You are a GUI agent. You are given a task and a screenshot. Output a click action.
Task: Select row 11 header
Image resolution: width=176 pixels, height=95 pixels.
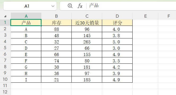(x=5, y=86)
